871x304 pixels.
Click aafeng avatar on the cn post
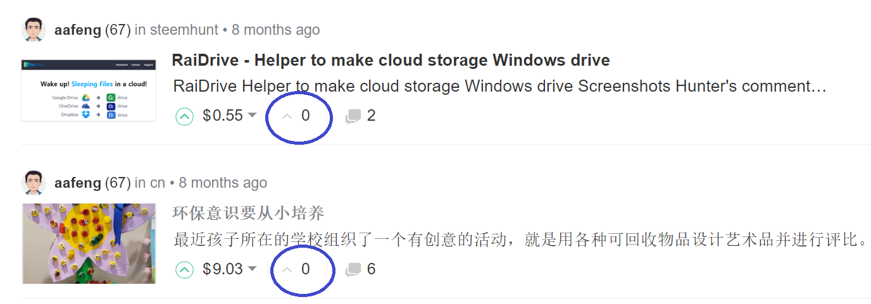click(x=34, y=183)
